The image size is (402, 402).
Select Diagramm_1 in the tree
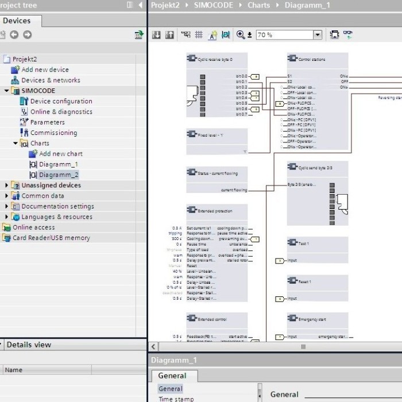59,164
